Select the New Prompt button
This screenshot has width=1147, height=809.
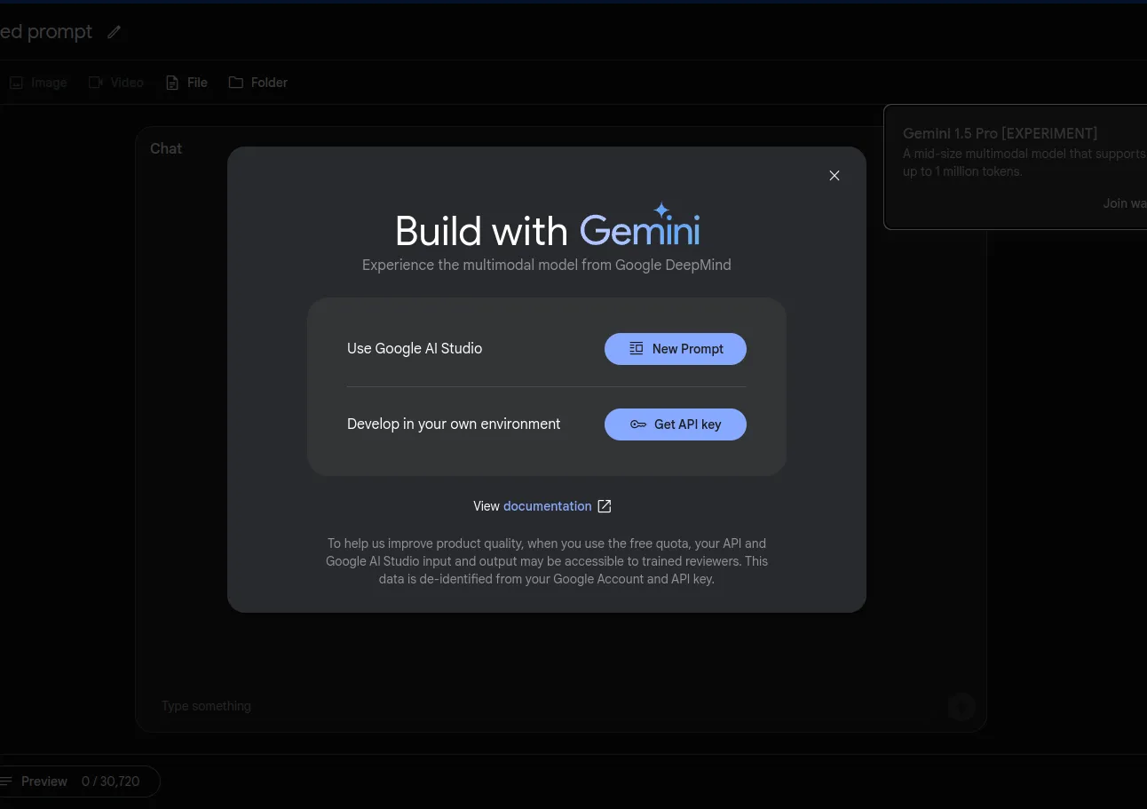click(675, 349)
